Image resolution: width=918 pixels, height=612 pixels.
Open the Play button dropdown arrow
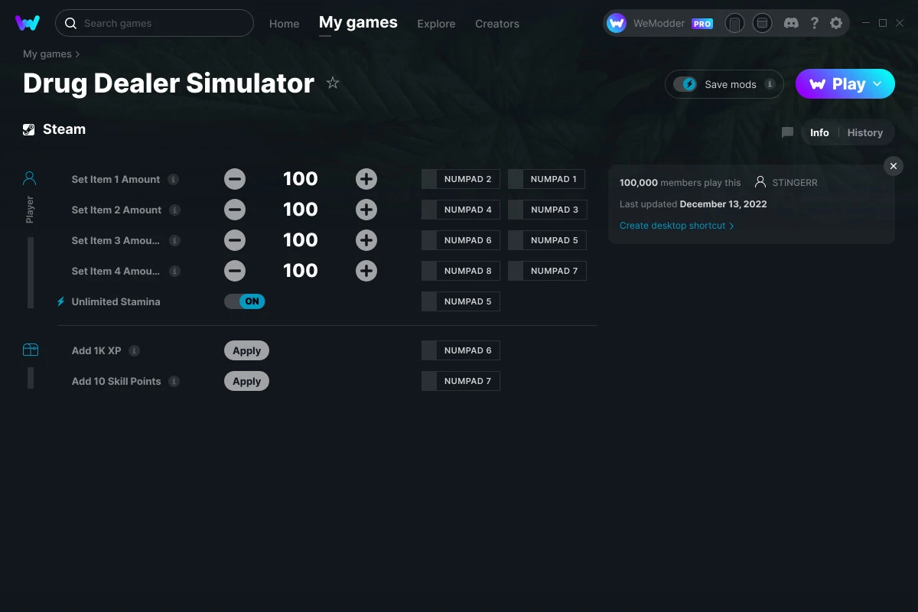pyautogui.click(x=876, y=84)
